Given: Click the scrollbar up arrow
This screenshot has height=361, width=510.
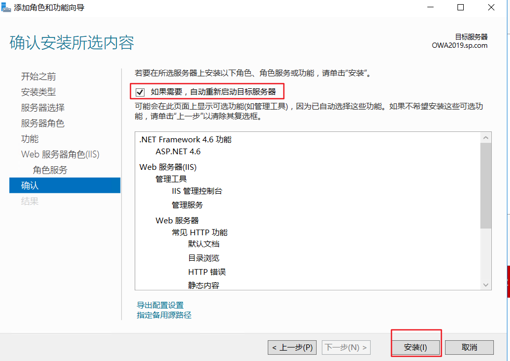Looking at the screenshot, I should [486, 137].
